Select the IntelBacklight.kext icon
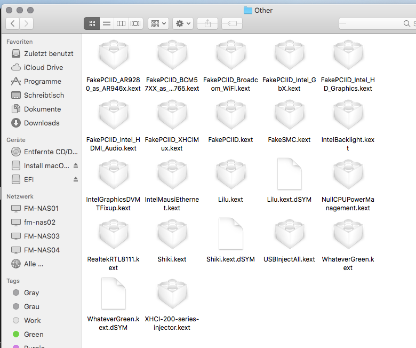This screenshot has height=348, width=416. [x=348, y=115]
